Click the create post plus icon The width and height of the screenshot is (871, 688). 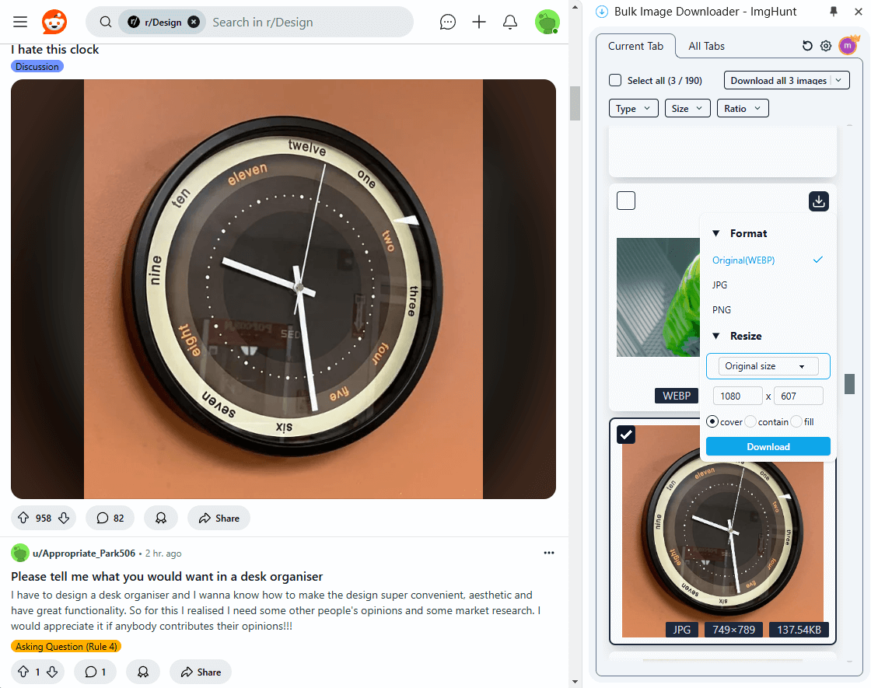pos(479,22)
